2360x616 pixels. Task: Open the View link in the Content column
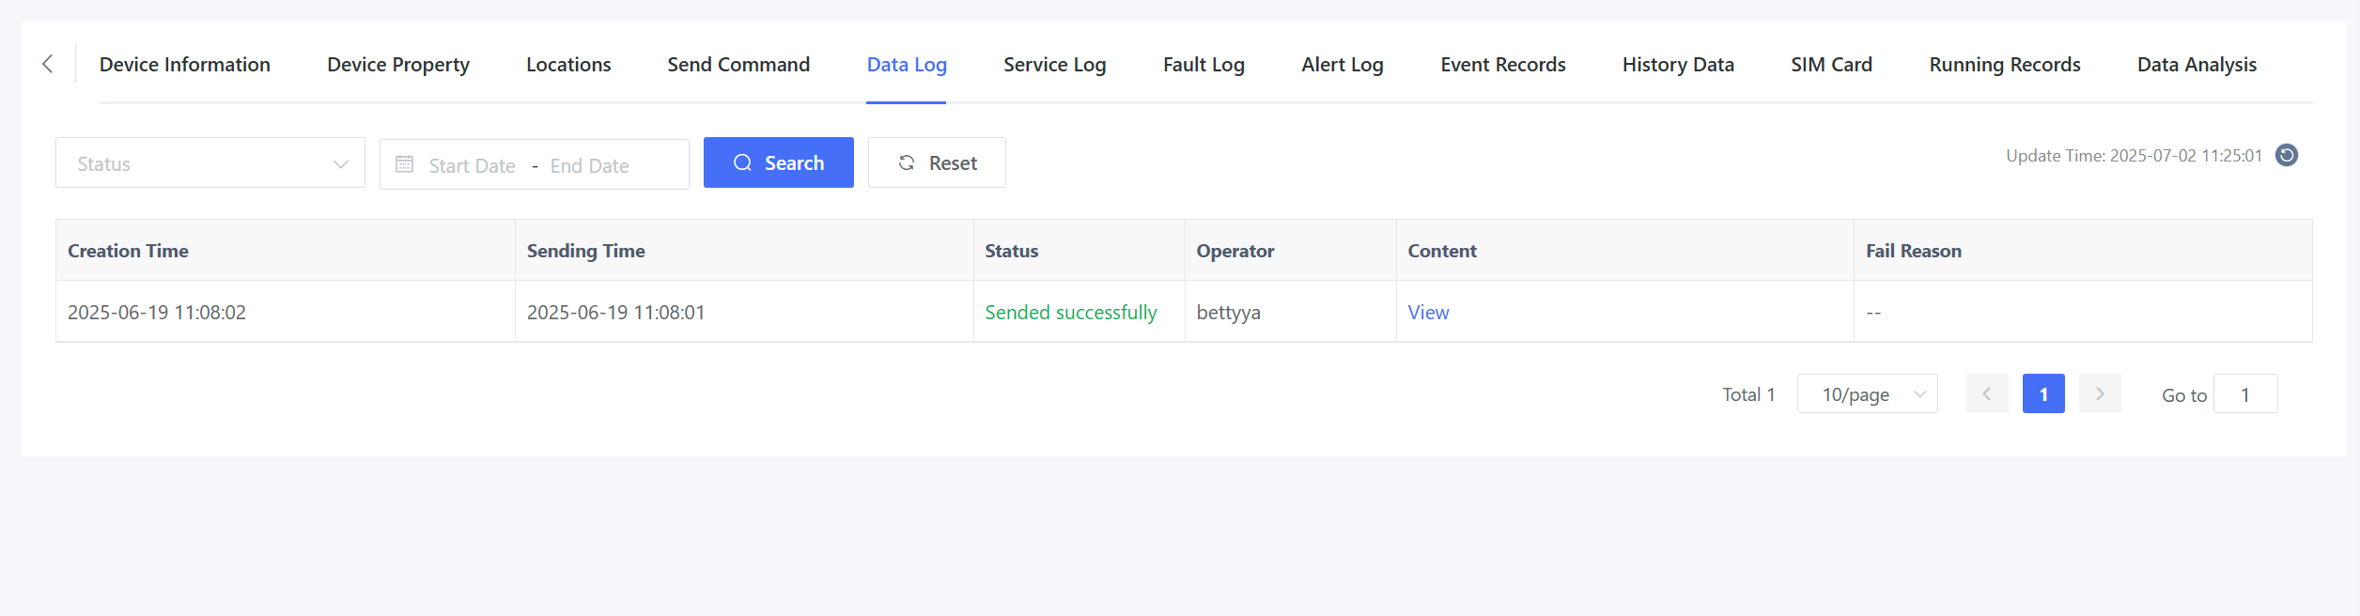click(1428, 313)
